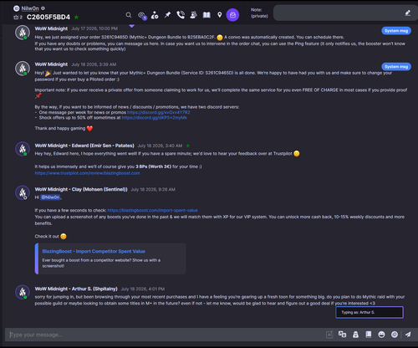Click timestamp July 18 2026, 3:40 AM
418x348 pixels.
click(x=160, y=146)
